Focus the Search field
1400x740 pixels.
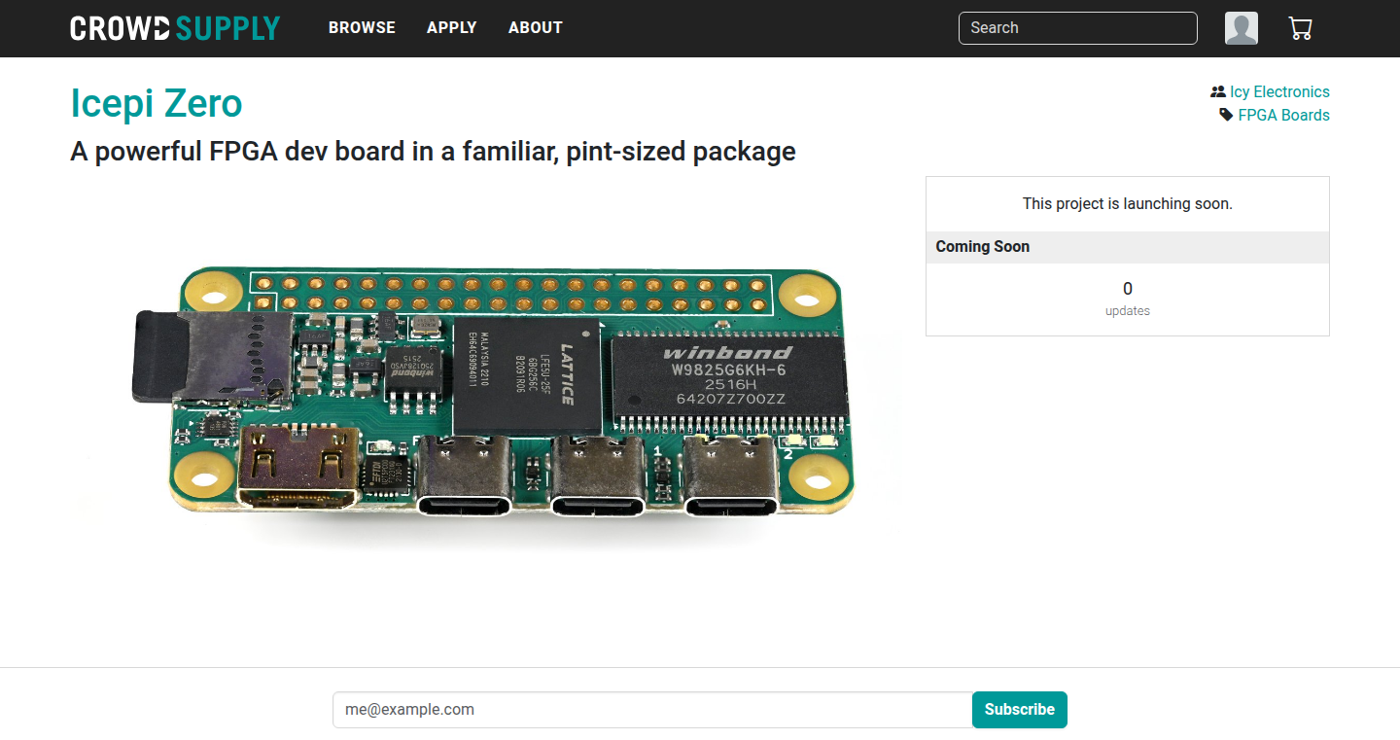1078,28
